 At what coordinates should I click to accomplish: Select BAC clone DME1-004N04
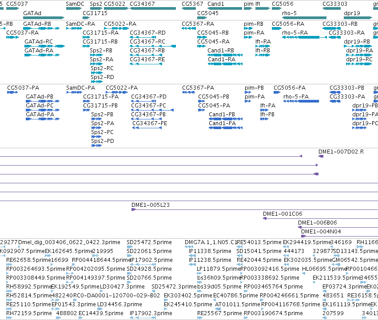point(321,232)
